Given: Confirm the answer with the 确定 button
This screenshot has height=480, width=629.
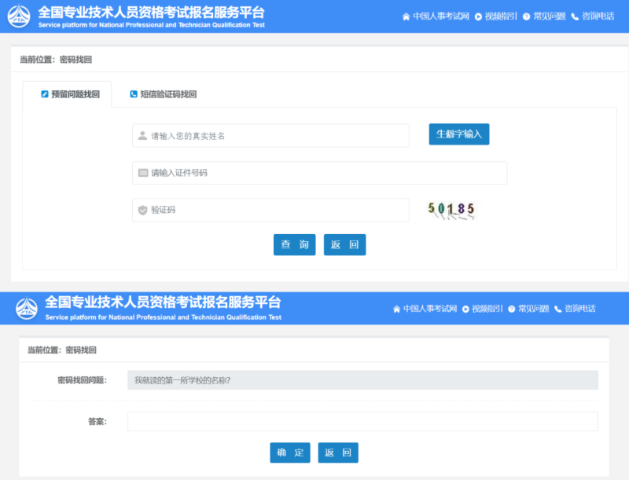Looking at the screenshot, I should (x=289, y=453).
